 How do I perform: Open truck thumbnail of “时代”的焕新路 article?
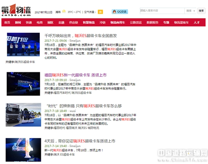23,115
